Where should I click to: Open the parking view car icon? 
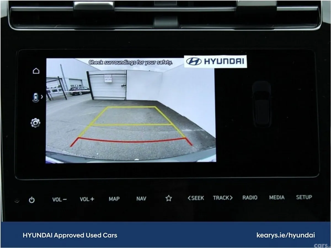point(35,98)
